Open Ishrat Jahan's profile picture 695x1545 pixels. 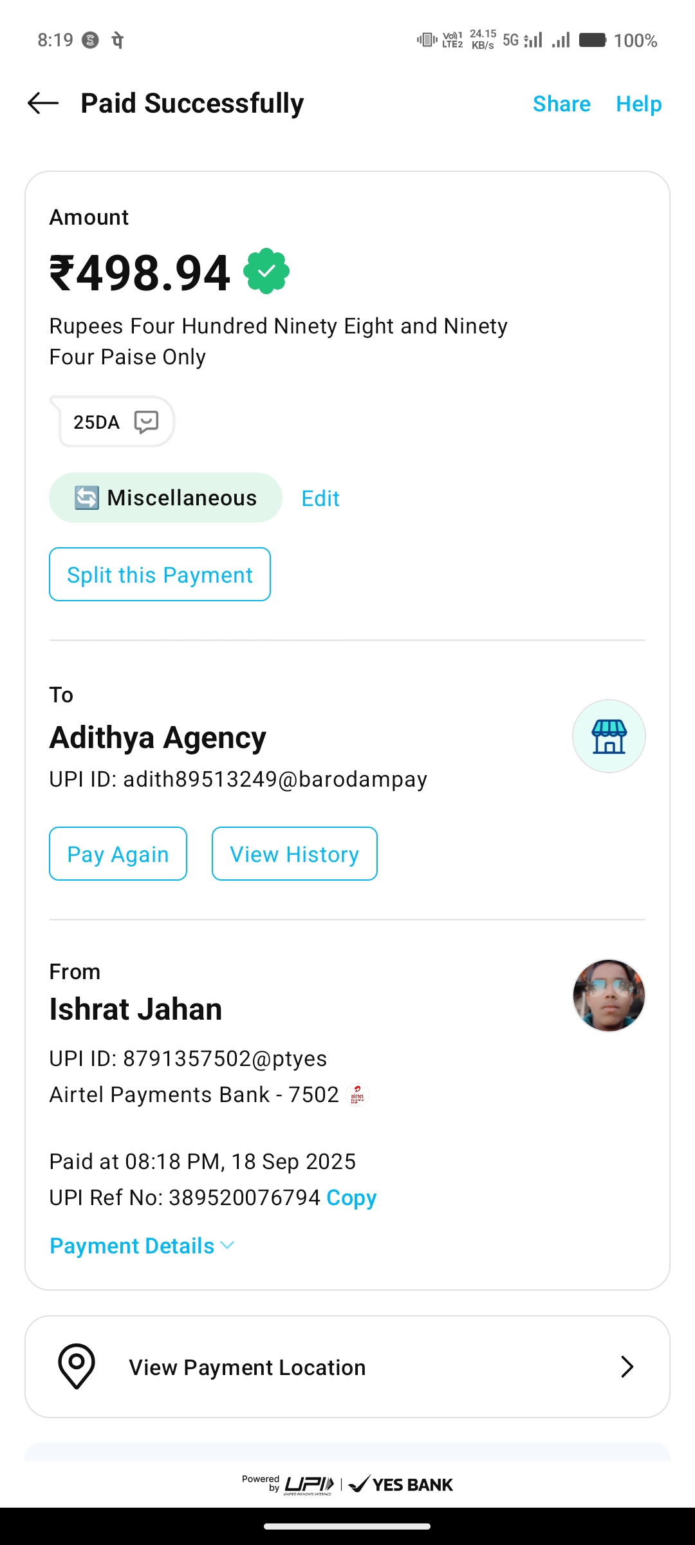click(x=608, y=995)
